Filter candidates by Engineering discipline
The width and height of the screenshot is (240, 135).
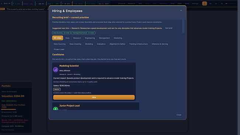point(90,38)
